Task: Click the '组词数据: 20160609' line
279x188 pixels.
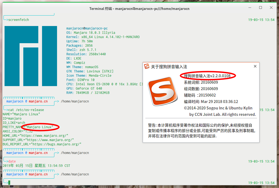Action: click(201, 89)
